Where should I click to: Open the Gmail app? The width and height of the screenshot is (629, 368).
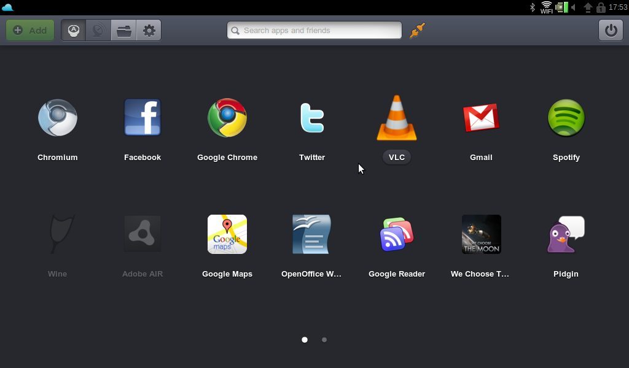pos(481,118)
